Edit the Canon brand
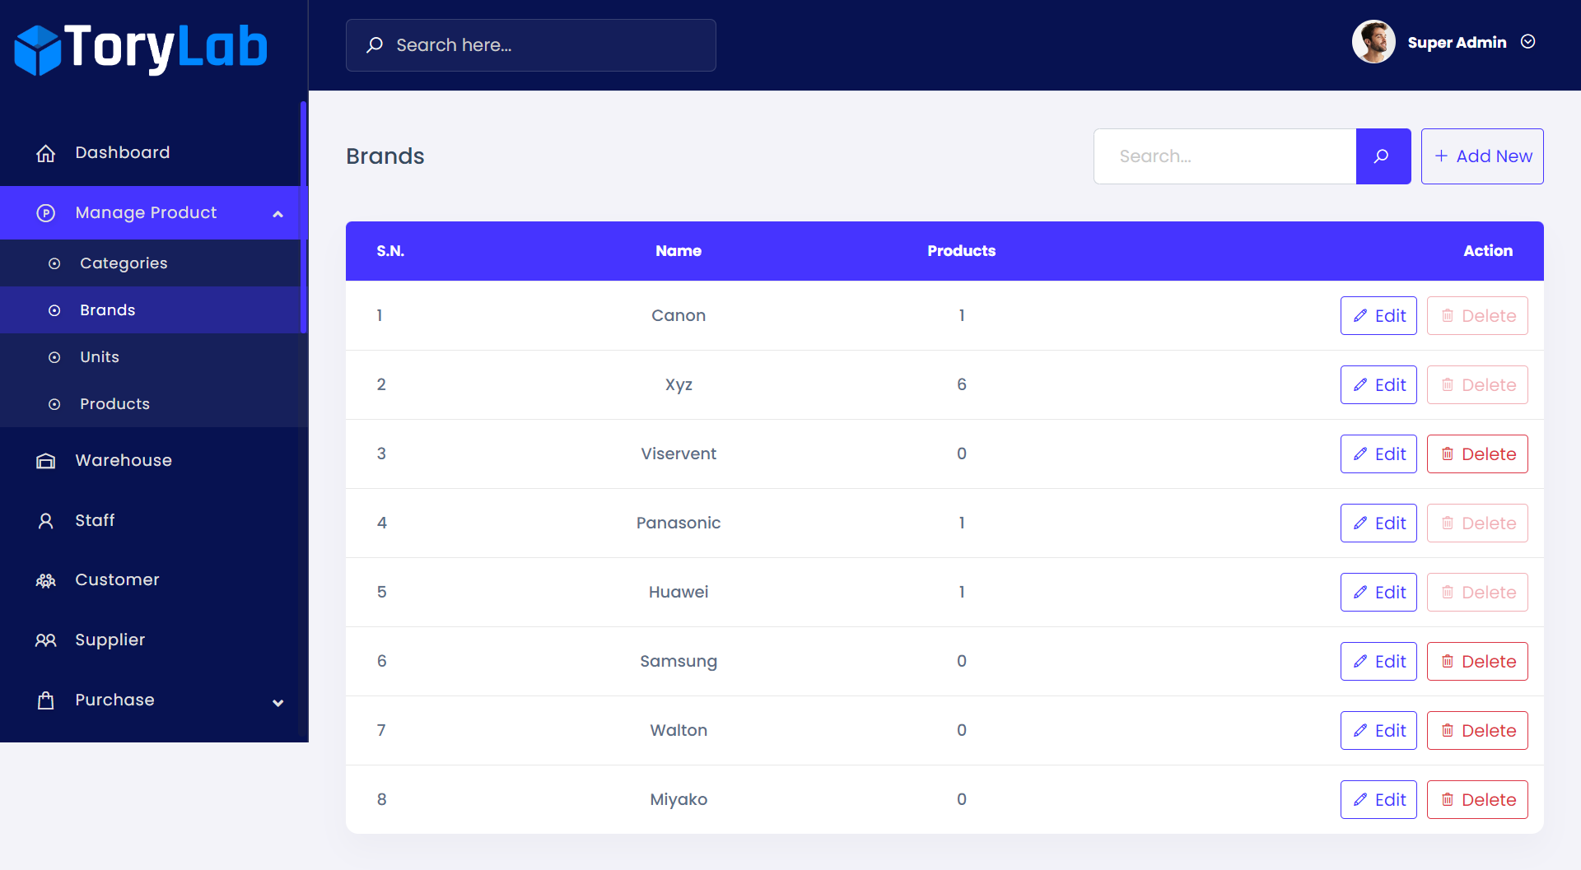This screenshot has height=870, width=1581. click(x=1378, y=316)
